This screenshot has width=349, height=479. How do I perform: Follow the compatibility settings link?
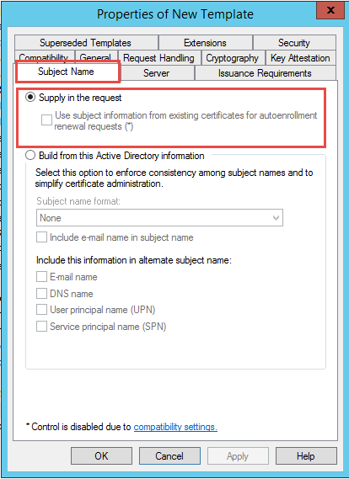[x=175, y=427]
